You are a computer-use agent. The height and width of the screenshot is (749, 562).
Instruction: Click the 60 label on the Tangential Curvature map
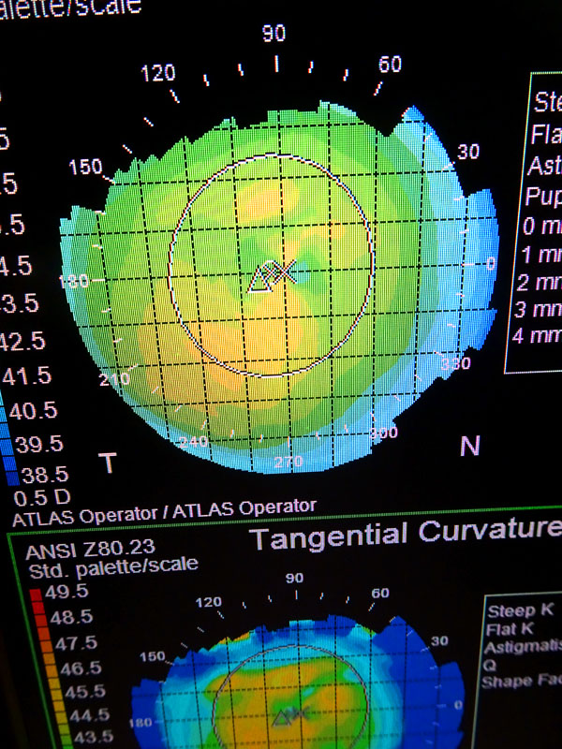click(380, 594)
